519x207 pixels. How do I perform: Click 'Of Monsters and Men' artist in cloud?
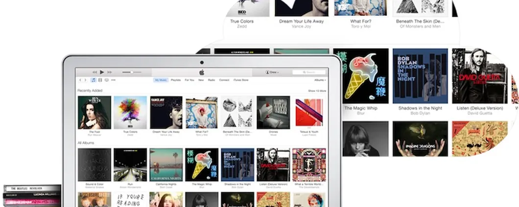coord(421,26)
